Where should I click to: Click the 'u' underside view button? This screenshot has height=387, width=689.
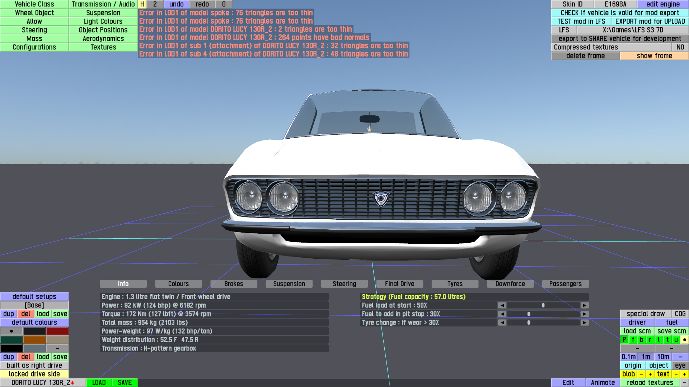[x=676, y=340]
